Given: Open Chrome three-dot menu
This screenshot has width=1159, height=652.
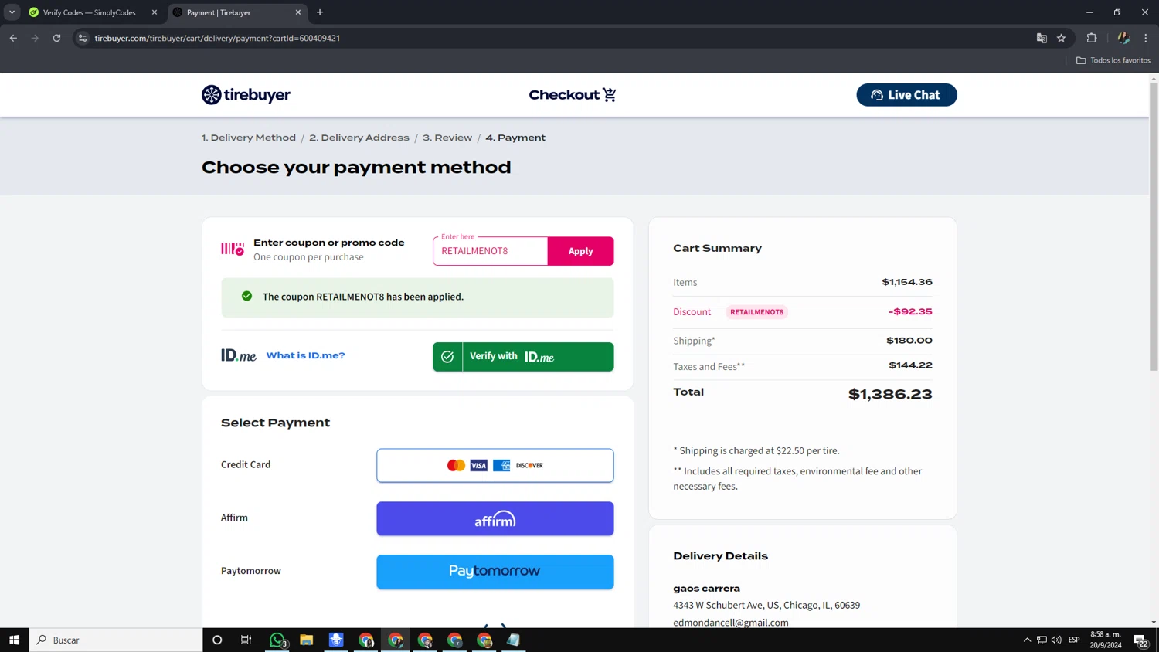Looking at the screenshot, I should pyautogui.click(x=1146, y=38).
